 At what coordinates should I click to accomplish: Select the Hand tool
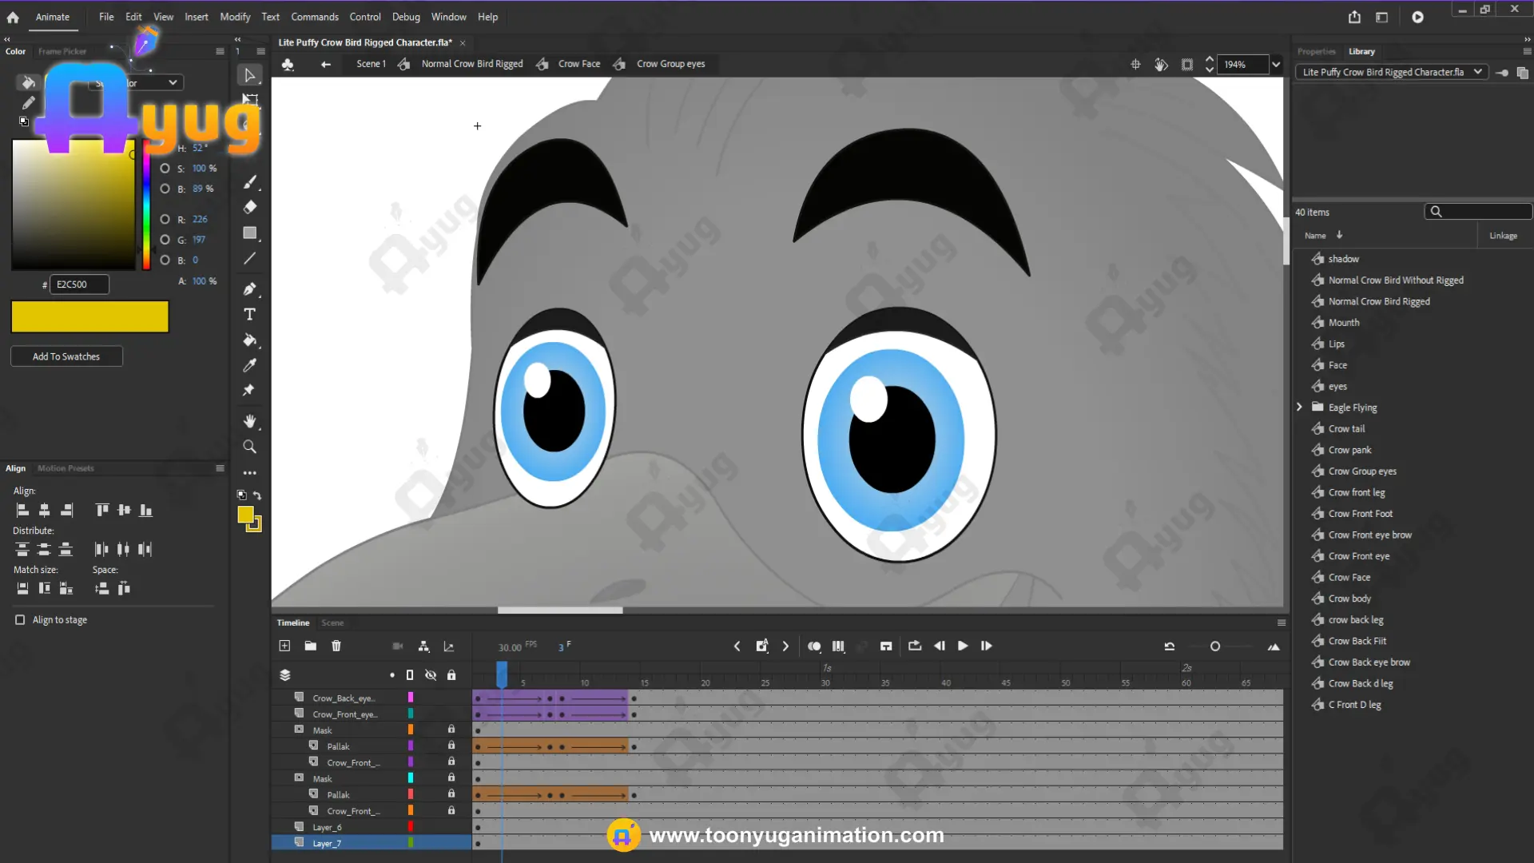(249, 421)
